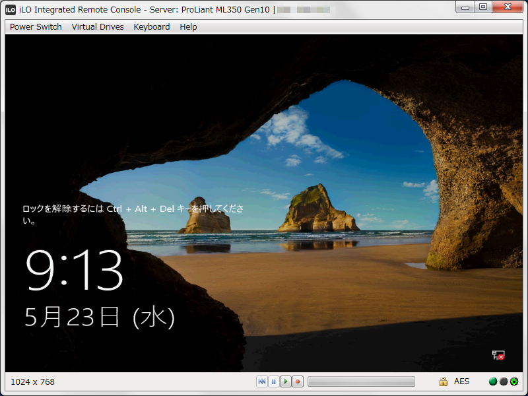The image size is (528, 396).
Task: Toggle console recording with the red record button
Action: (x=296, y=381)
